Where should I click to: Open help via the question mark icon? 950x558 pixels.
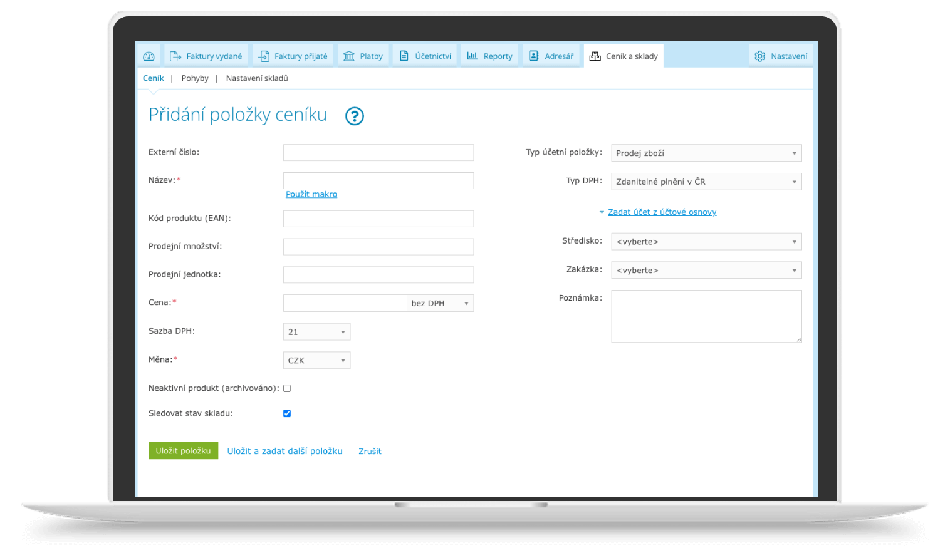355,116
